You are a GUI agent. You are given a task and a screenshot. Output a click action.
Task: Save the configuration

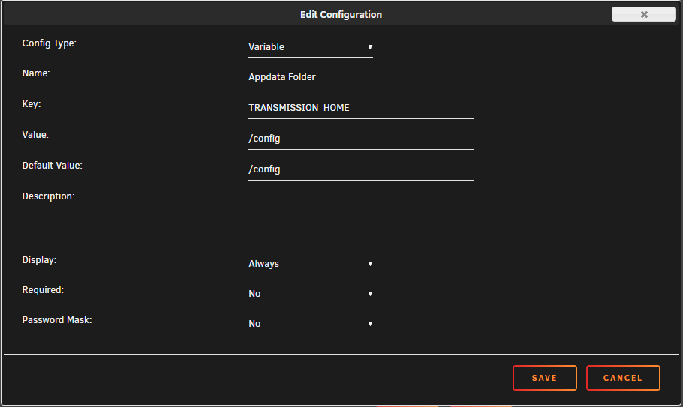(544, 378)
